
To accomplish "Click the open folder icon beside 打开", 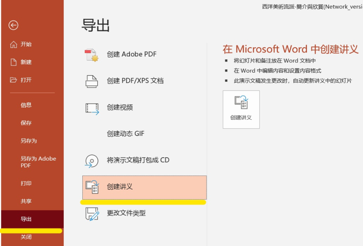I will (x=13, y=80).
